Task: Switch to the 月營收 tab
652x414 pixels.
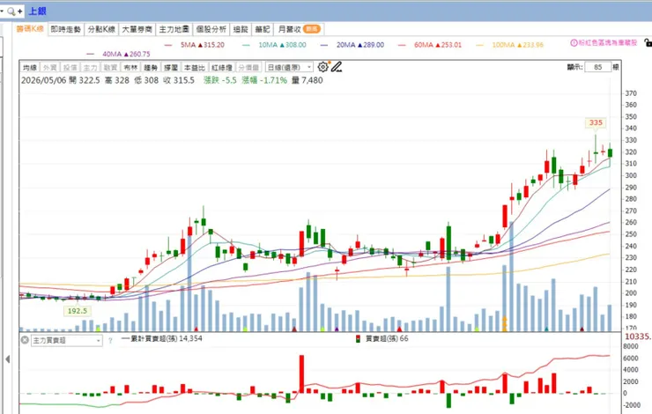Action: coord(299,29)
